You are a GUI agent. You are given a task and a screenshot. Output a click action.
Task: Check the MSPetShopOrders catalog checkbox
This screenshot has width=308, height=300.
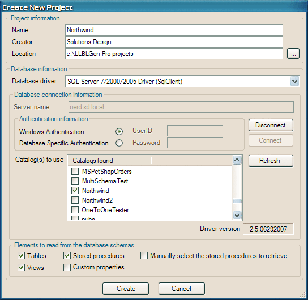75,171
